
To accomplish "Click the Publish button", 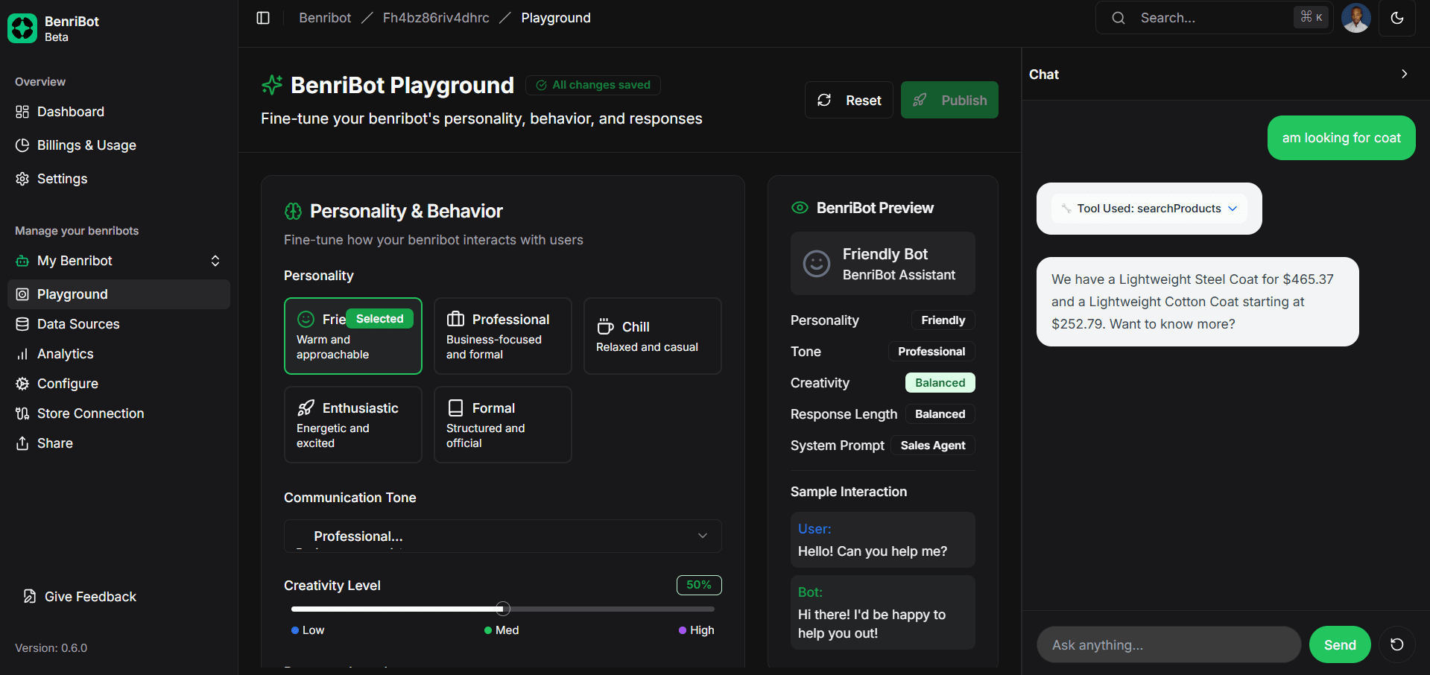I will click(x=949, y=100).
